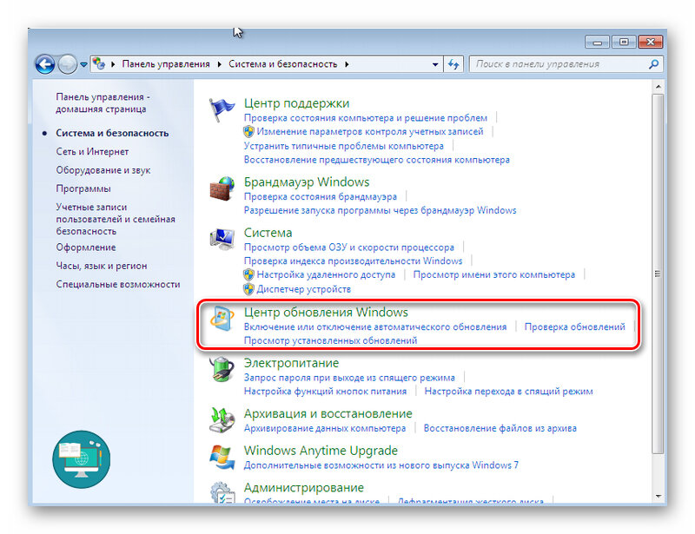Select Оформление in sidebar
This screenshot has width=695, height=534.
[x=85, y=247]
